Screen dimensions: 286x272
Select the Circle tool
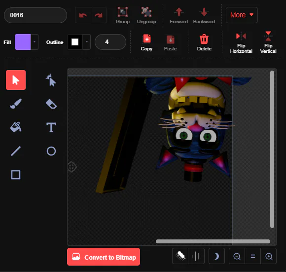51,151
